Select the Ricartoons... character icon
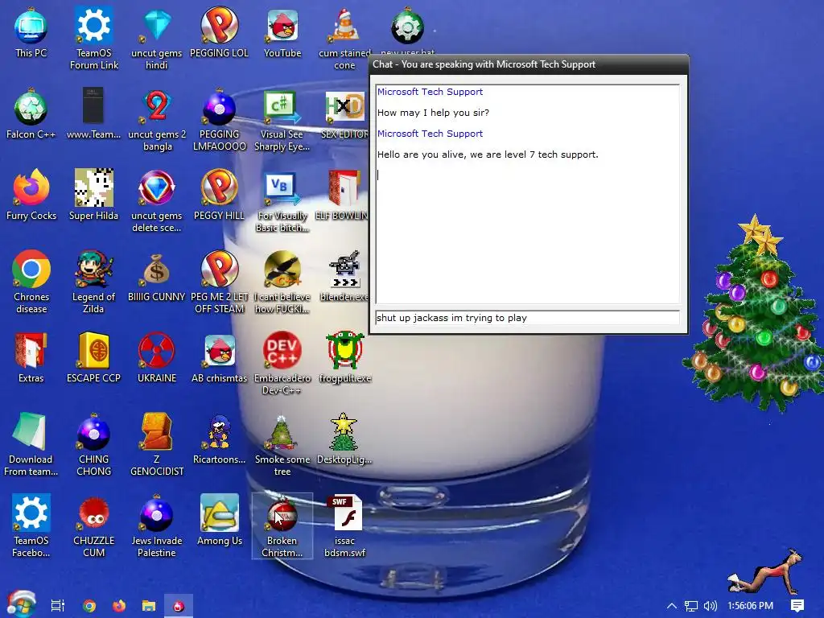This screenshot has height=618, width=824. tap(219, 439)
